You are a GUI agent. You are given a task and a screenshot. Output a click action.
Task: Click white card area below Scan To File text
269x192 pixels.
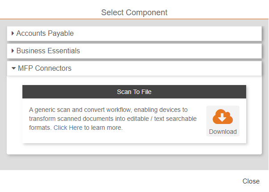pos(112,138)
